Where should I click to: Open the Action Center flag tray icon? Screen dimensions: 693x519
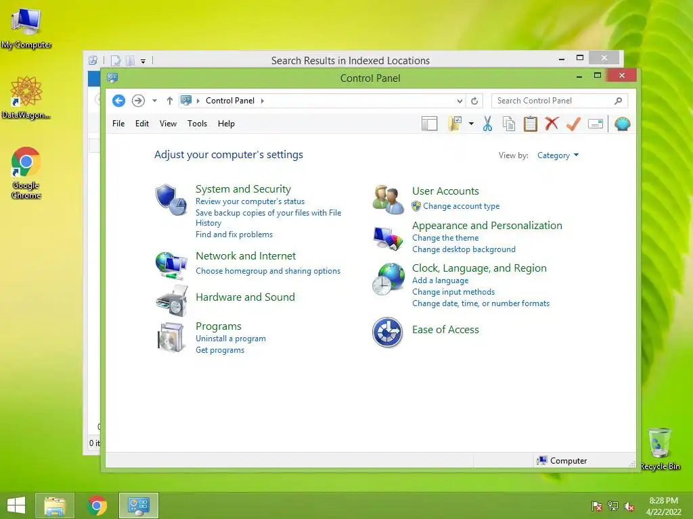pyautogui.click(x=597, y=506)
